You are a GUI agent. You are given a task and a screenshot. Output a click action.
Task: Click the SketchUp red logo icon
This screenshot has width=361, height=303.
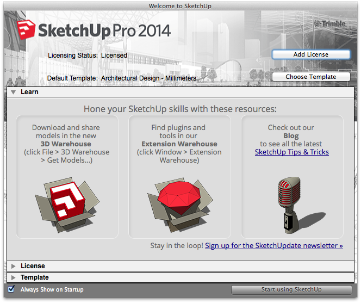26,30
